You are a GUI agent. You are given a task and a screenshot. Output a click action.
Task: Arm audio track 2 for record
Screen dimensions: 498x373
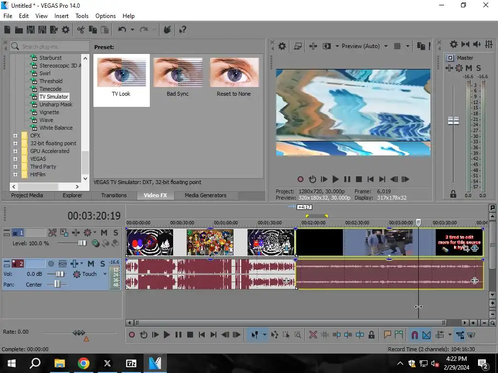[51, 264]
